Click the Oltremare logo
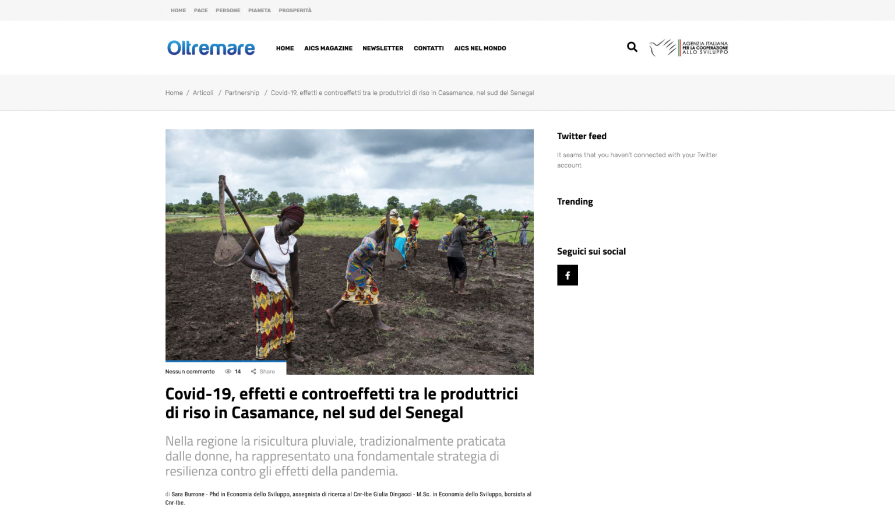 click(x=211, y=48)
